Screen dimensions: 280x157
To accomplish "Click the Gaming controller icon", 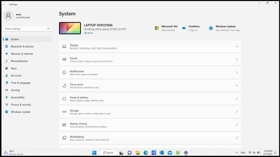I will click(7, 90).
